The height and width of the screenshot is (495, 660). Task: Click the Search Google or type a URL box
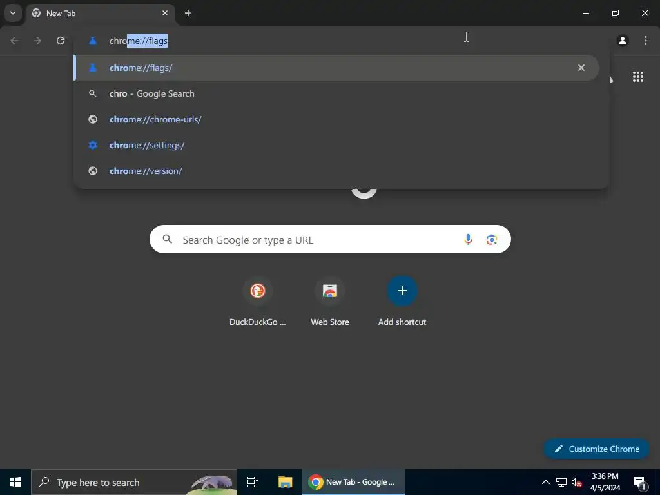[x=330, y=239]
